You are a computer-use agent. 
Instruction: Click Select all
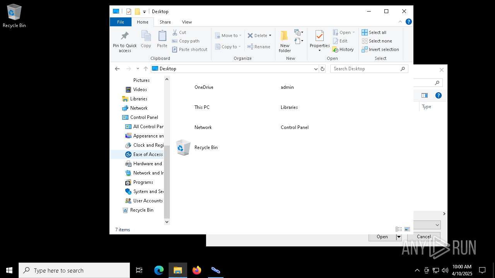(x=374, y=32)
